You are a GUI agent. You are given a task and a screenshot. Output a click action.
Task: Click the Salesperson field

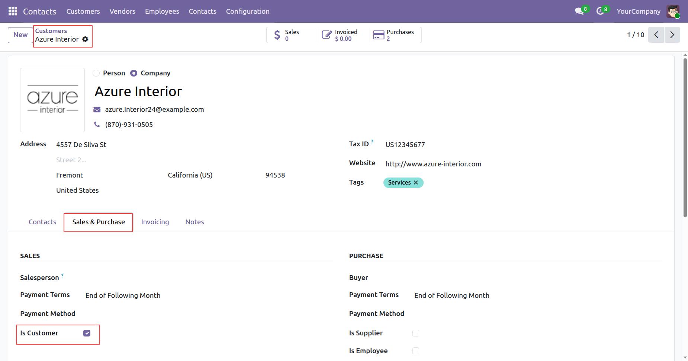[x=209, y=278]
